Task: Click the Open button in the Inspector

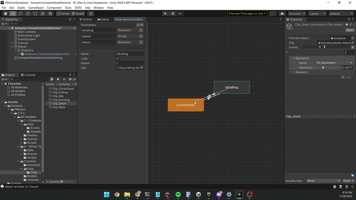Action: coord(350,30)
